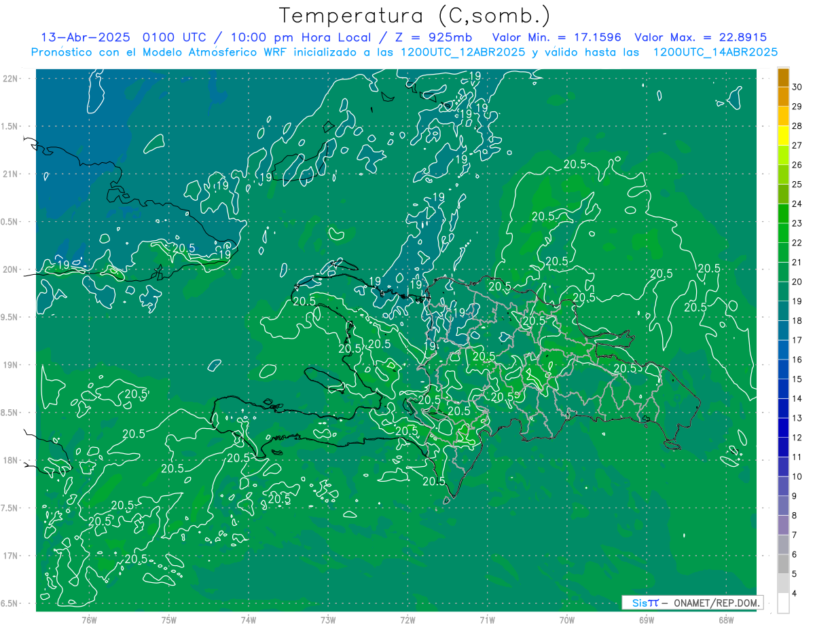
Task: Click the "76W" longitude axis label
Action: coord(89,620)
